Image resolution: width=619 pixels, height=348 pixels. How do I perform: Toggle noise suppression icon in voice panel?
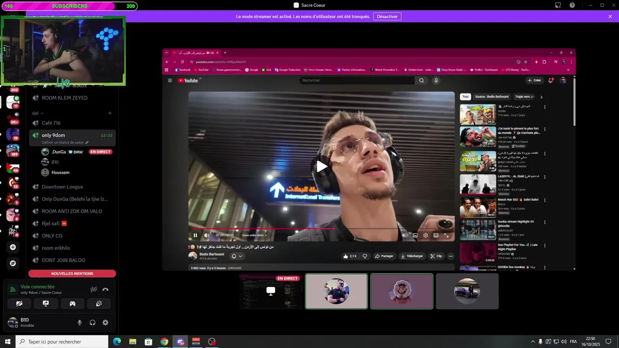pyautogui.click(x=94, y=290)
